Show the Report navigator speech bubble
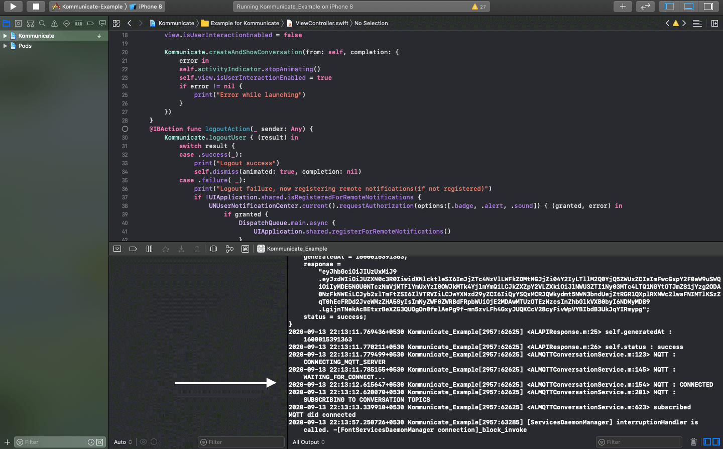Image resolution: width=723 pixels, height=449 pixels. pyautogui.click(x=102, y=23)
